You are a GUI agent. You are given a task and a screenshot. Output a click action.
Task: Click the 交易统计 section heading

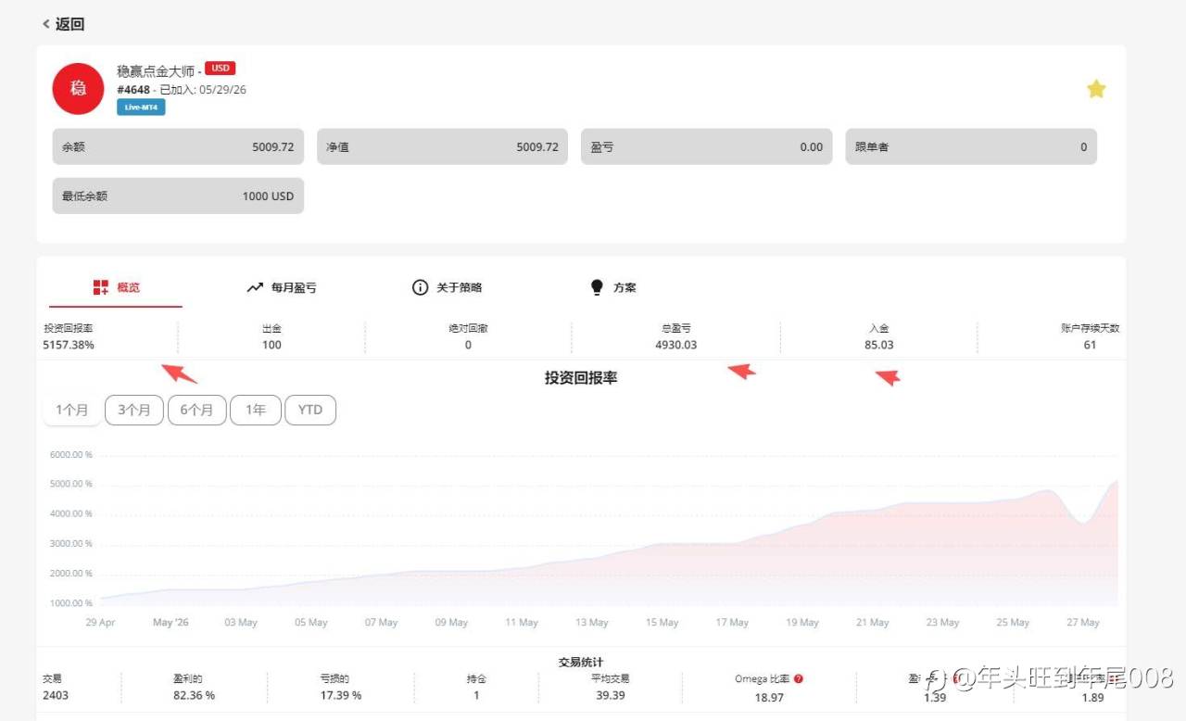tap(581, 662)
